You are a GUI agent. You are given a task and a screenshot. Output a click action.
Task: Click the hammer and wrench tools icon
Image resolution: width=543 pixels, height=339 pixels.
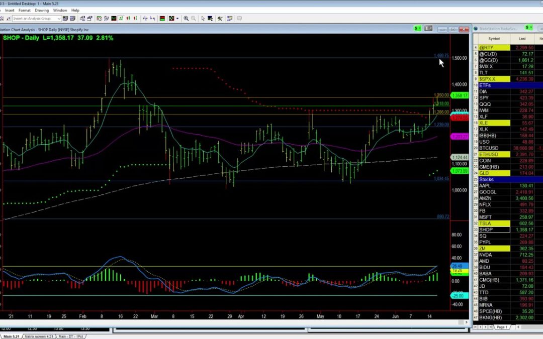pyautogui.click(x=220, y=19)
